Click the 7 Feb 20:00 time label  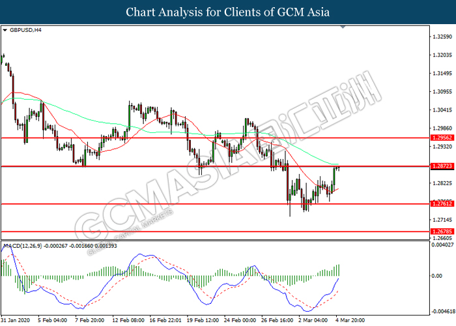click(x=90, y=320)
